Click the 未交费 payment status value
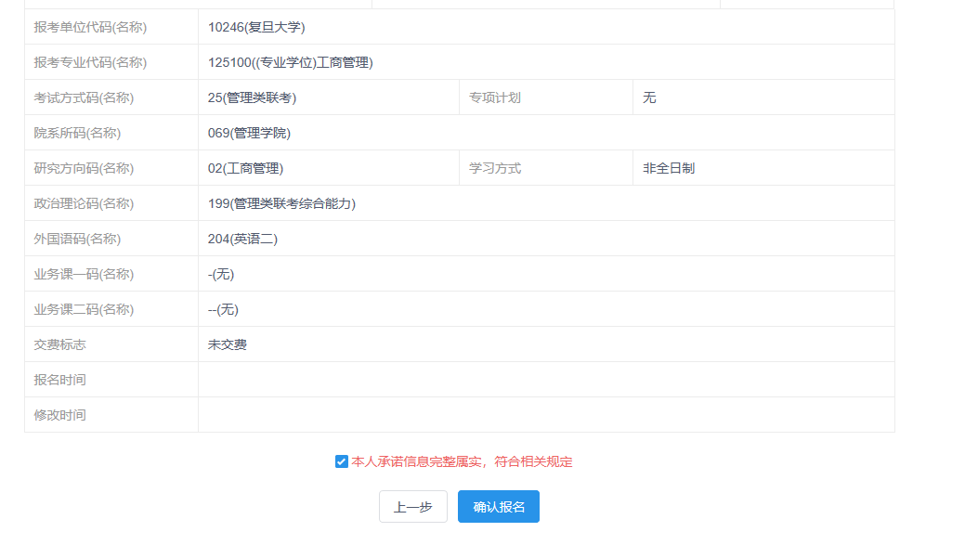978x545 pixels. pos(228,344)
